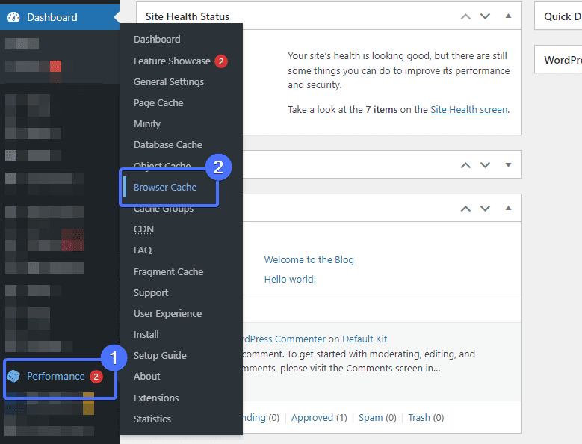Expand the collapsed second dashboard widget
582x444 pixels.
tap(509, 165)
